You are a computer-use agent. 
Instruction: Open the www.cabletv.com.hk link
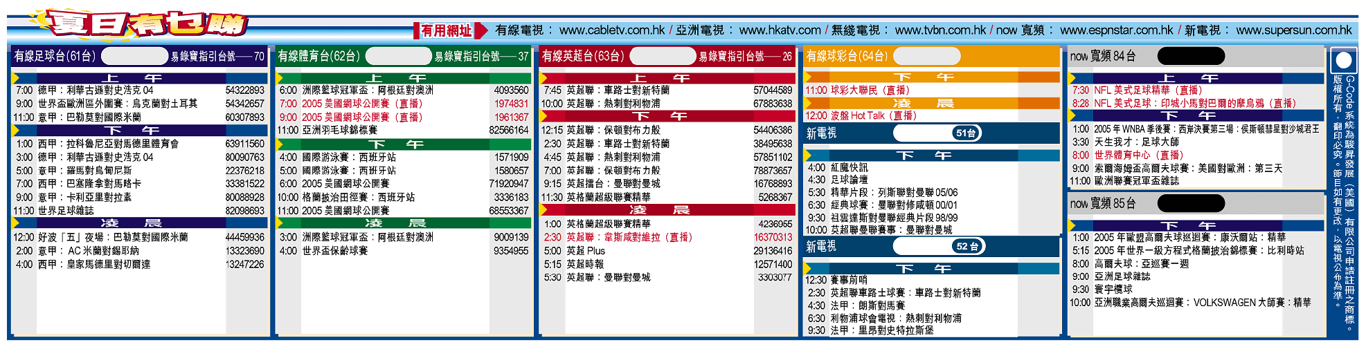[x=612, y=30]
